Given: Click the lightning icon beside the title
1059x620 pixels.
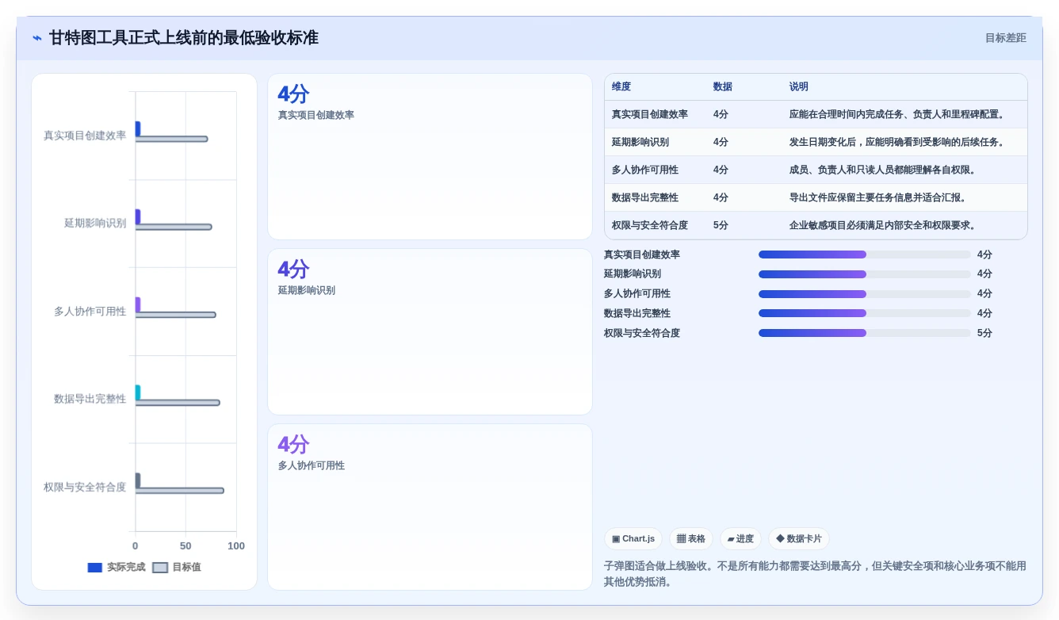Looking at the screenshot, I should click(x=37, y=38).
